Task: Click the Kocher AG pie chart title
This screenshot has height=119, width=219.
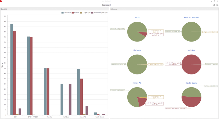Action: [137, 83]
